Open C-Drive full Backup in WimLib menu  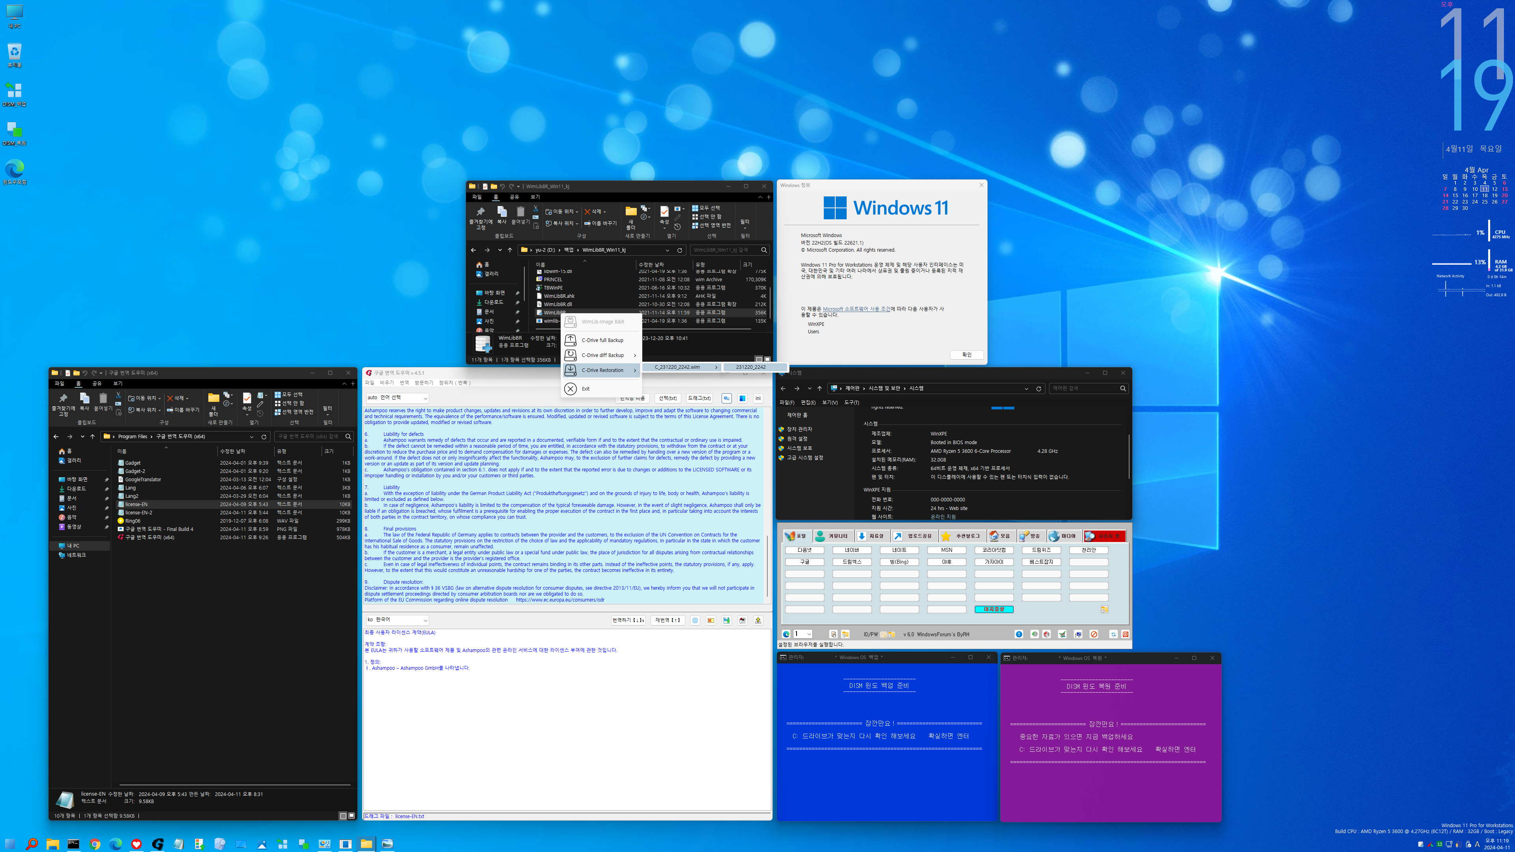coord(601,340)
